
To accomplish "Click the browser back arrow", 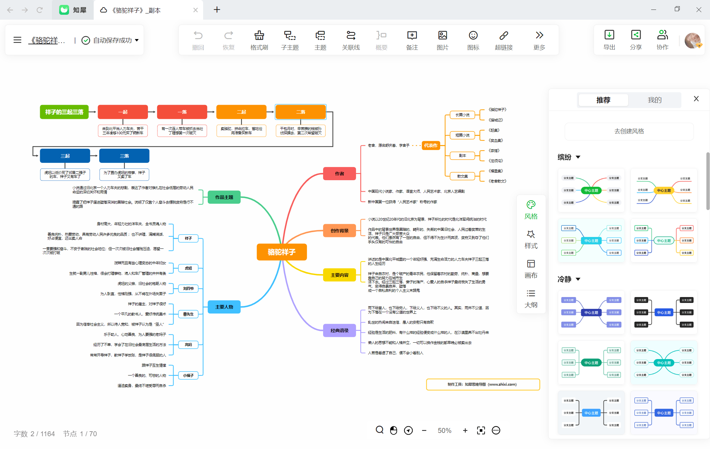I will 10,10.
